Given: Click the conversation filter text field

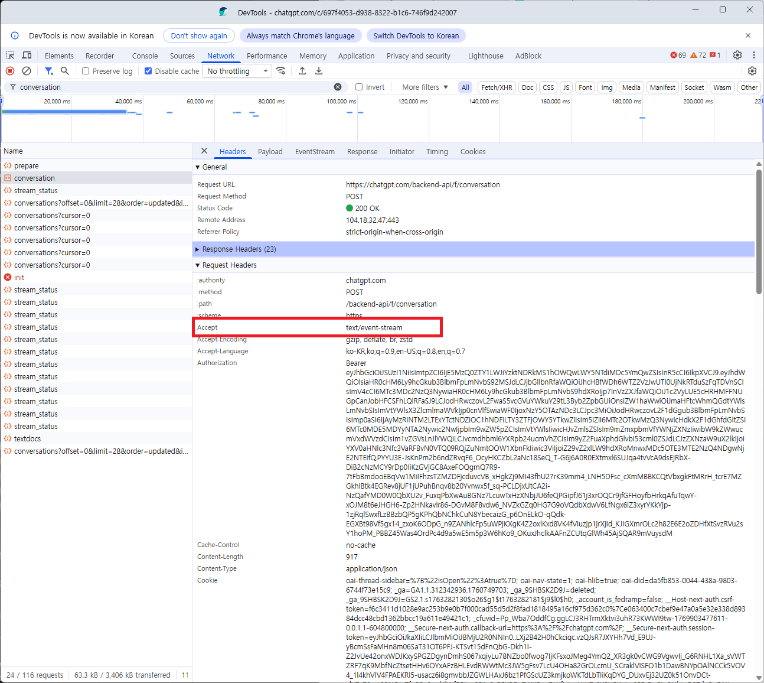Looking at the screenshot, I should [174, 87].
